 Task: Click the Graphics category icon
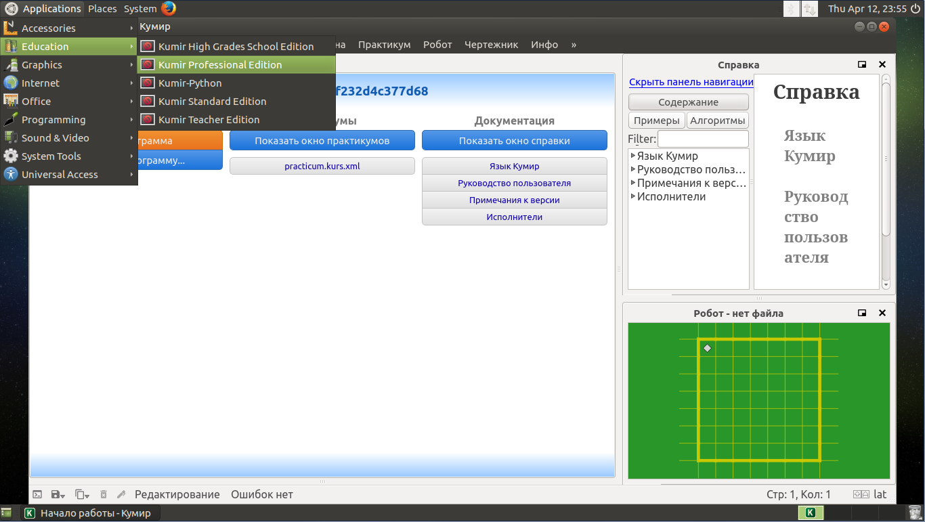pos(10,64)
